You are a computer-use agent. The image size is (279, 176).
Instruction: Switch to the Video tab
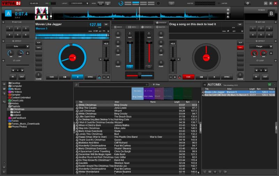coord(132,27)
